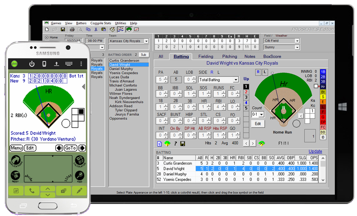
Task: Open the Compile Stats menu
Action: tap(101, 23)
